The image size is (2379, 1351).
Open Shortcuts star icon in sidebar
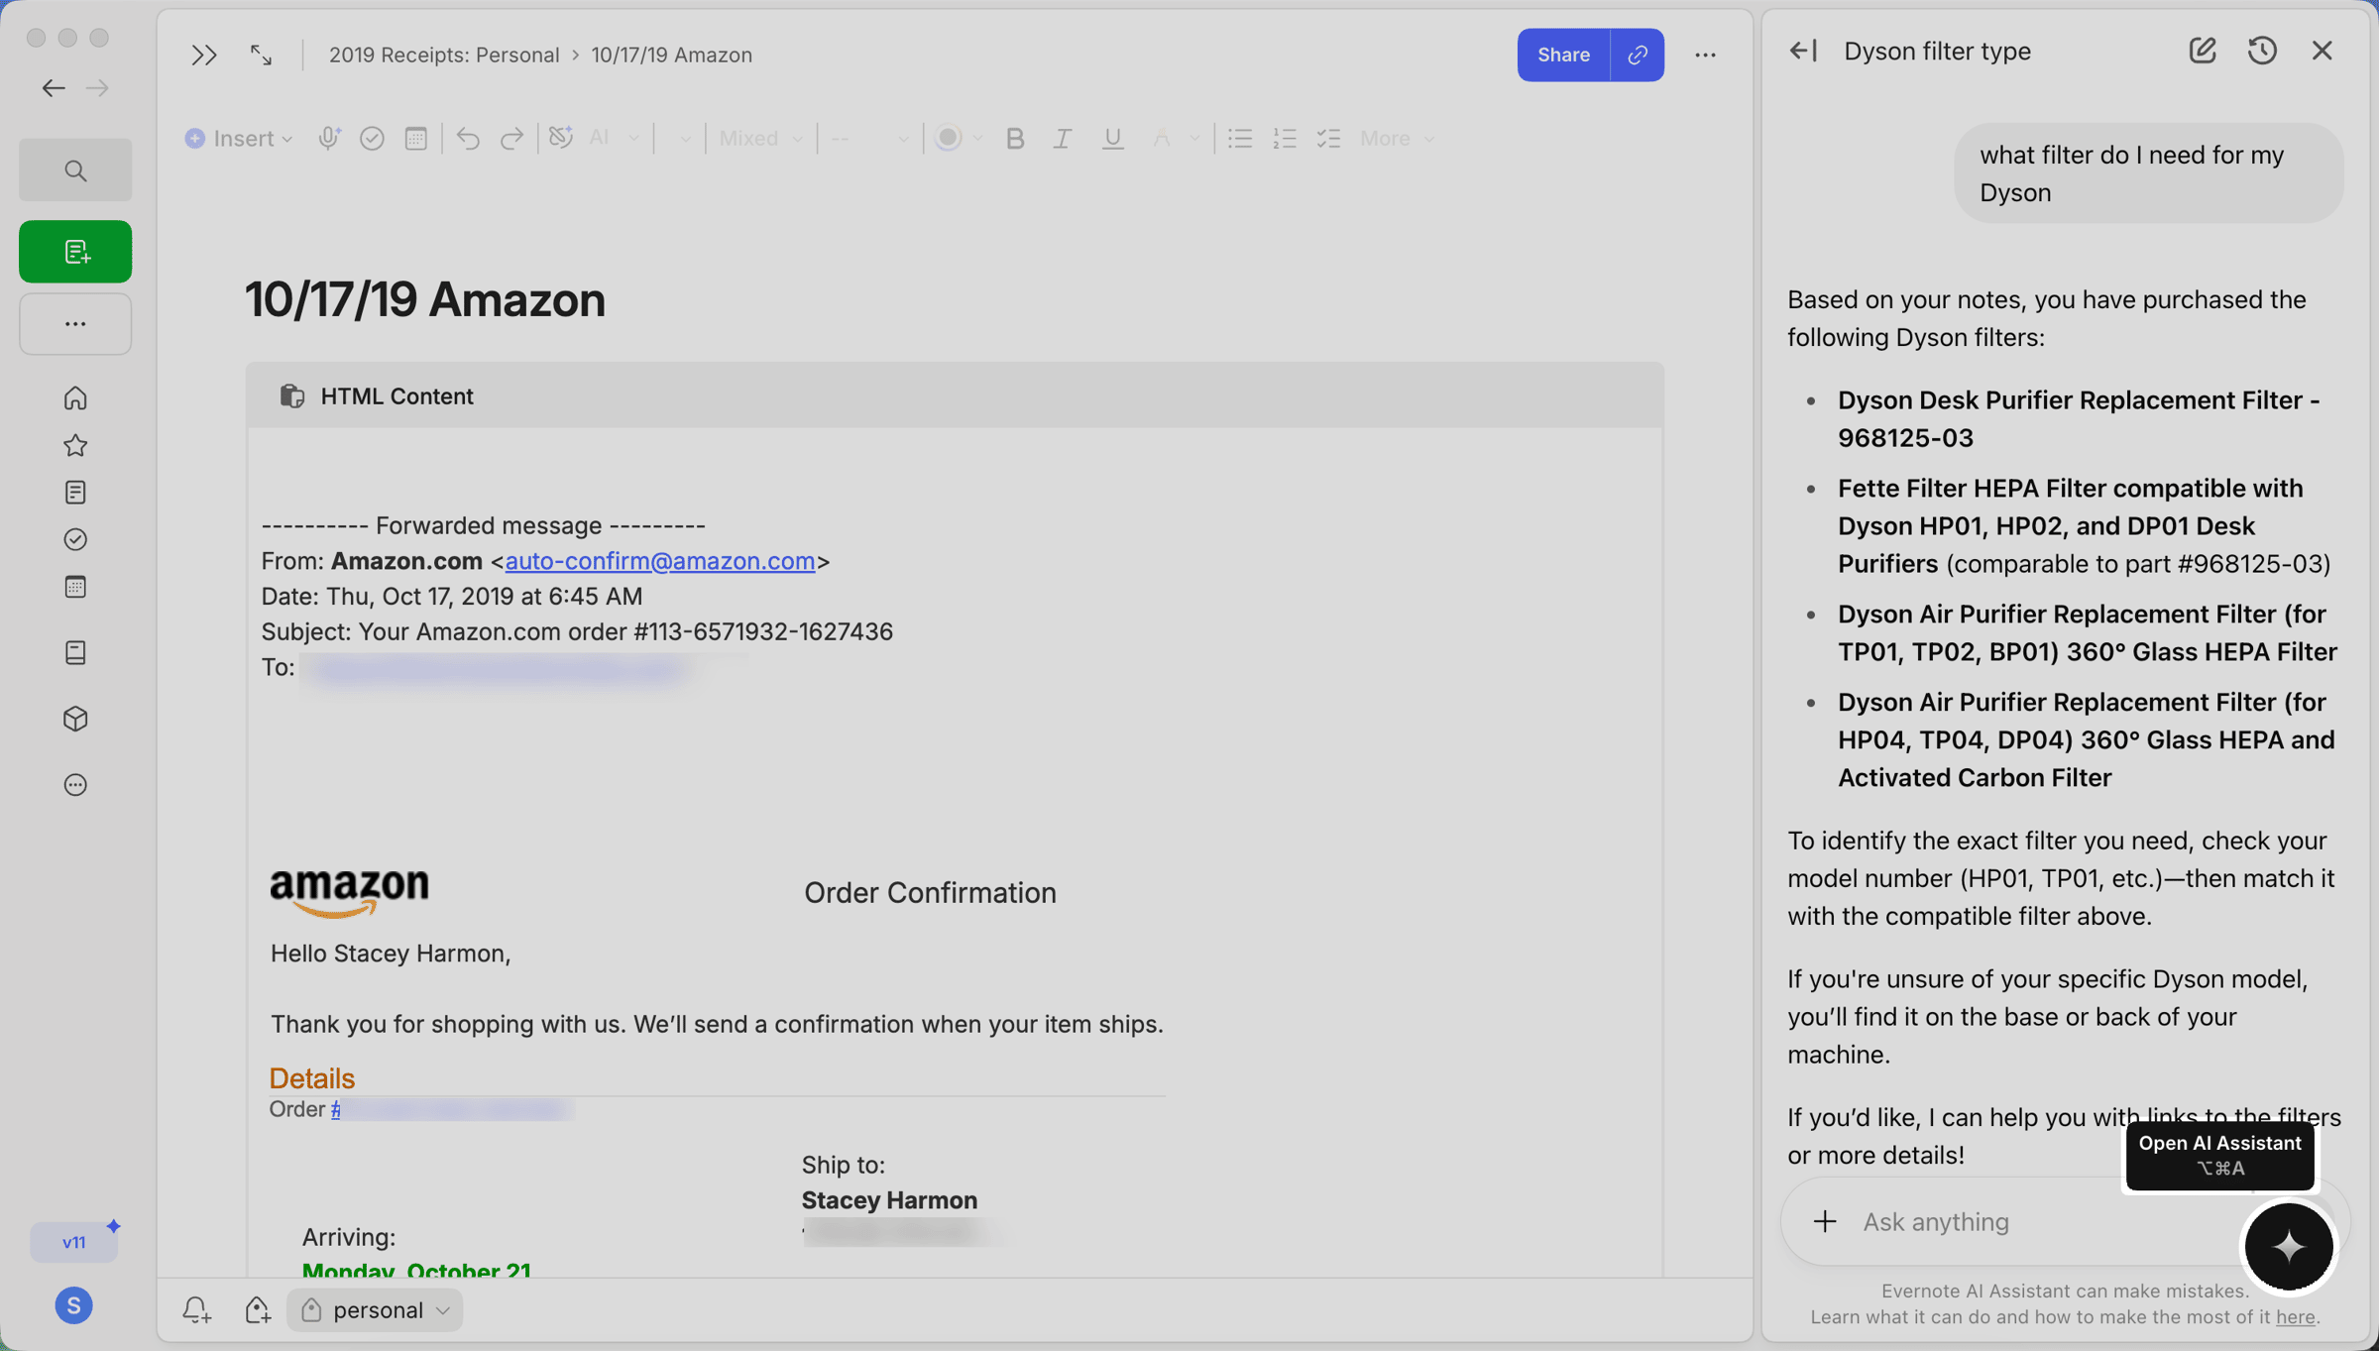coord(75,445)
